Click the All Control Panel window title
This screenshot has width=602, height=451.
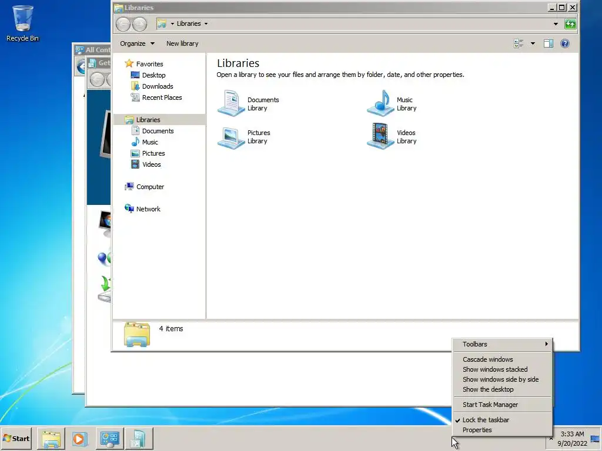pyautogui.click(x=98, y=50)
